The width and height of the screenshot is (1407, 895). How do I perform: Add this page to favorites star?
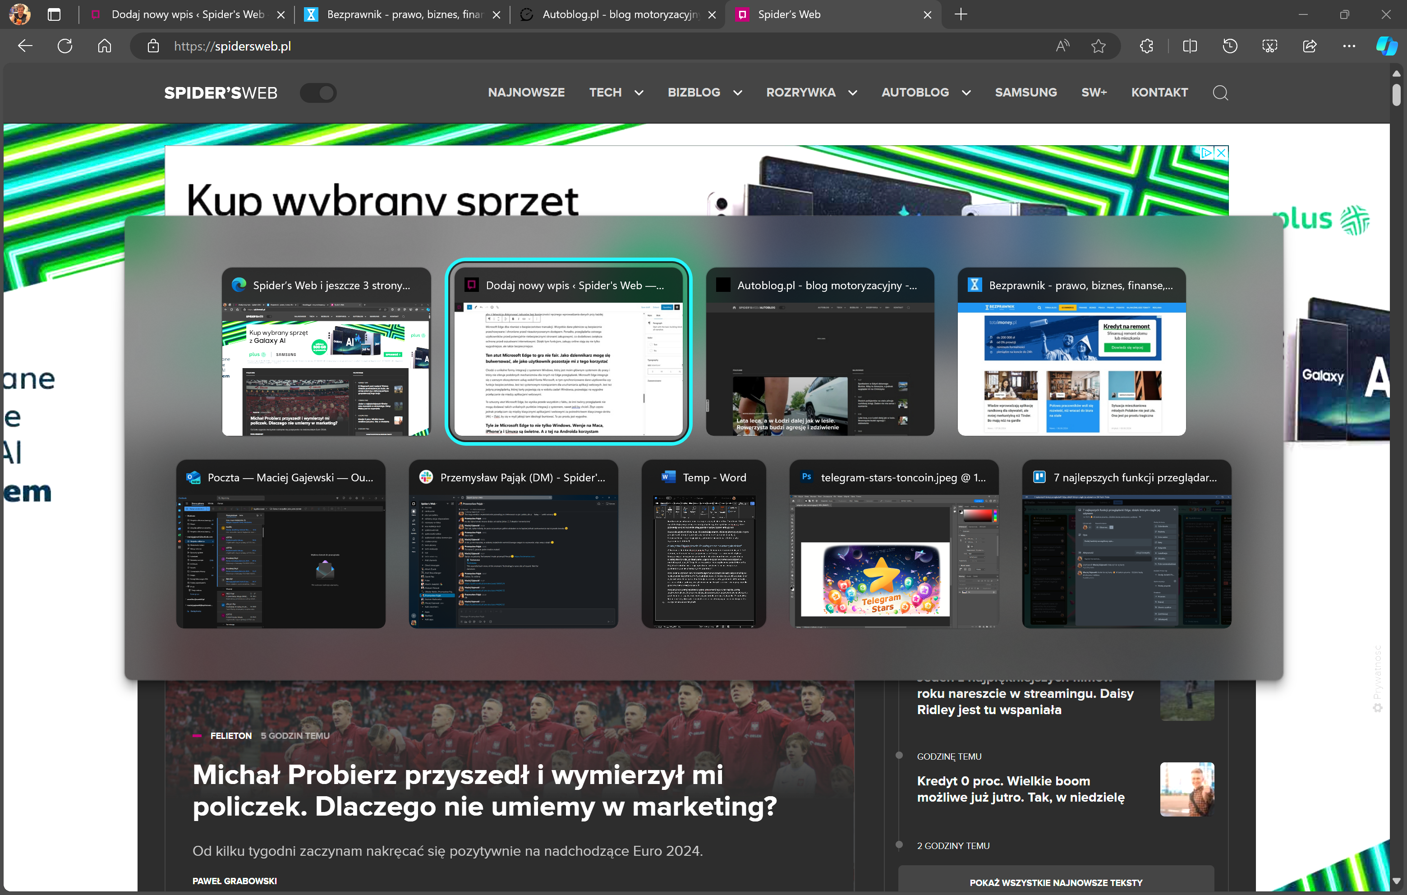pyautogui.click(x=1099, y=46)
